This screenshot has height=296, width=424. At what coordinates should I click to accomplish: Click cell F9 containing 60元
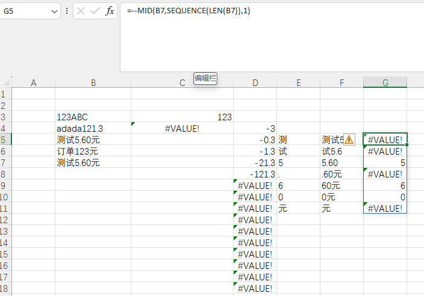click(x=341, y=185)
